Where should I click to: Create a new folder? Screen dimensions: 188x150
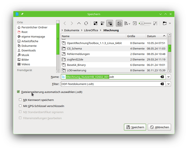coord(165,23)
